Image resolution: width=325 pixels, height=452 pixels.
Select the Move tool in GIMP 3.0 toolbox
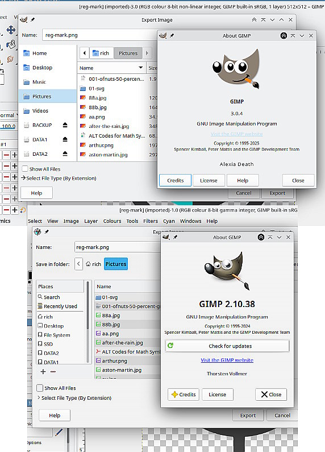click(x=11, y=30)
